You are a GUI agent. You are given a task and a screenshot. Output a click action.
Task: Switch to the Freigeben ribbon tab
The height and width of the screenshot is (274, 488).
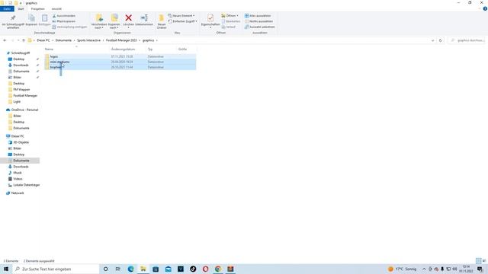[37, 8]
